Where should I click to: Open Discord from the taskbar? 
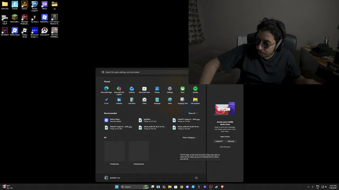click(x=187, y=187)
